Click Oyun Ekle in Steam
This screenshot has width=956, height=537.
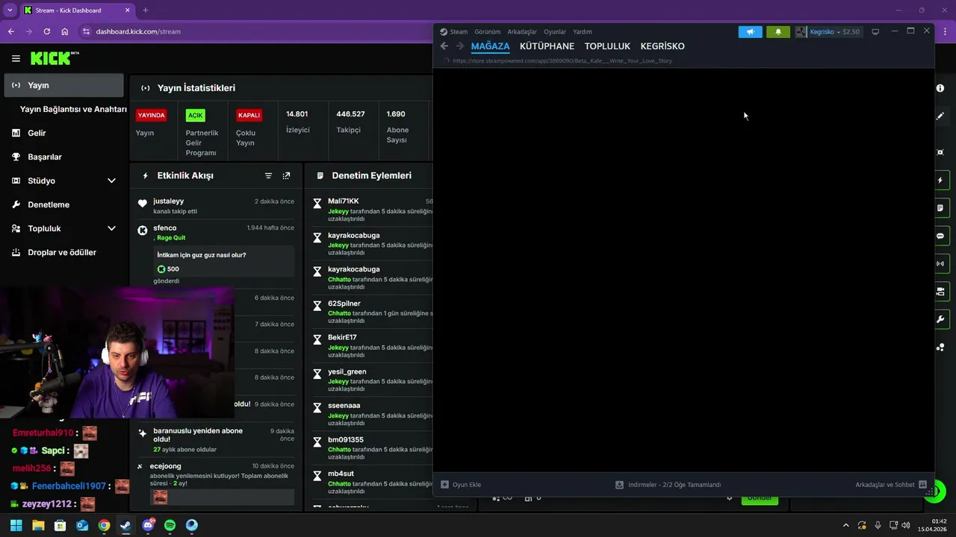pos(461,485)
